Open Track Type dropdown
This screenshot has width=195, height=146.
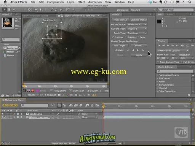pyautogui.click(x=137, y=33)
